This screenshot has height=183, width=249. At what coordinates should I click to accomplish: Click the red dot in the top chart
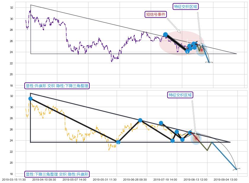202,50
